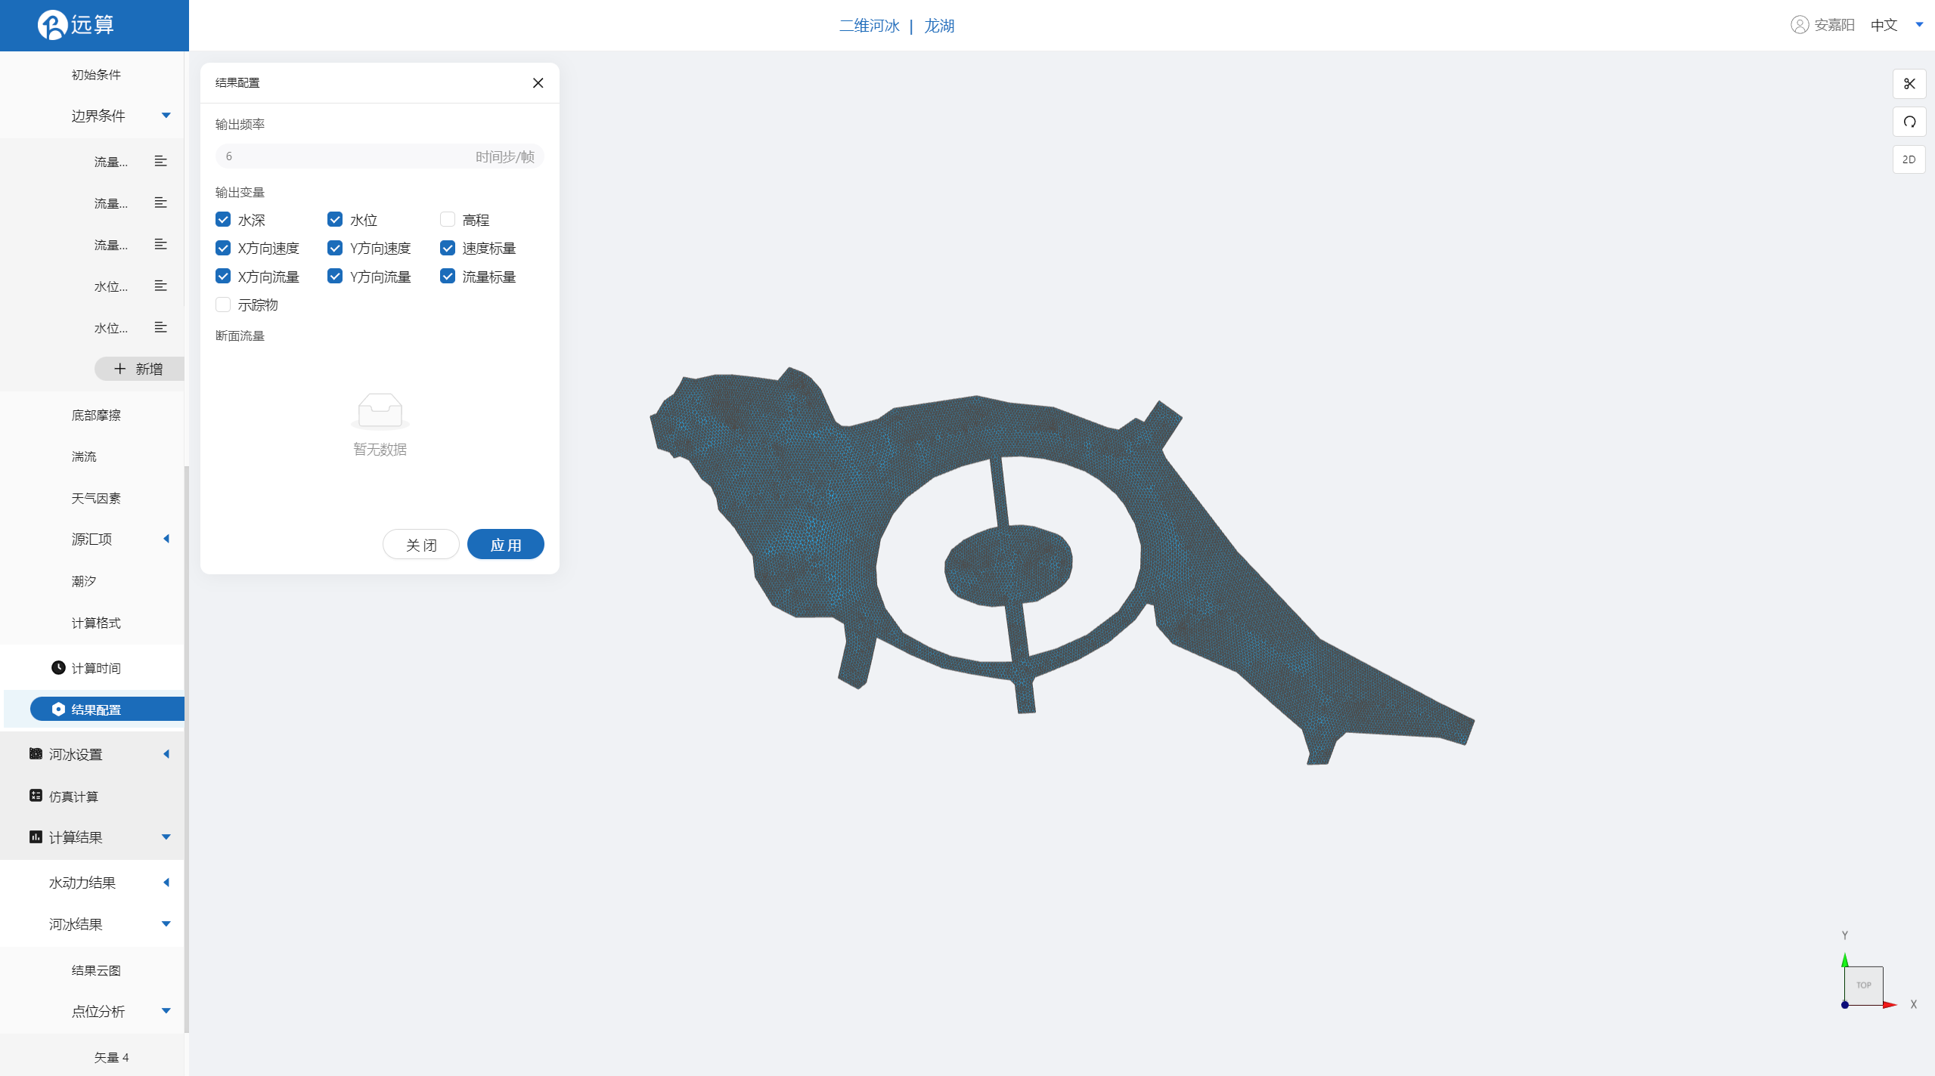Click the user avatar icon
Viewport: 1935px width, 1076px height.
tap(1800, 25)
